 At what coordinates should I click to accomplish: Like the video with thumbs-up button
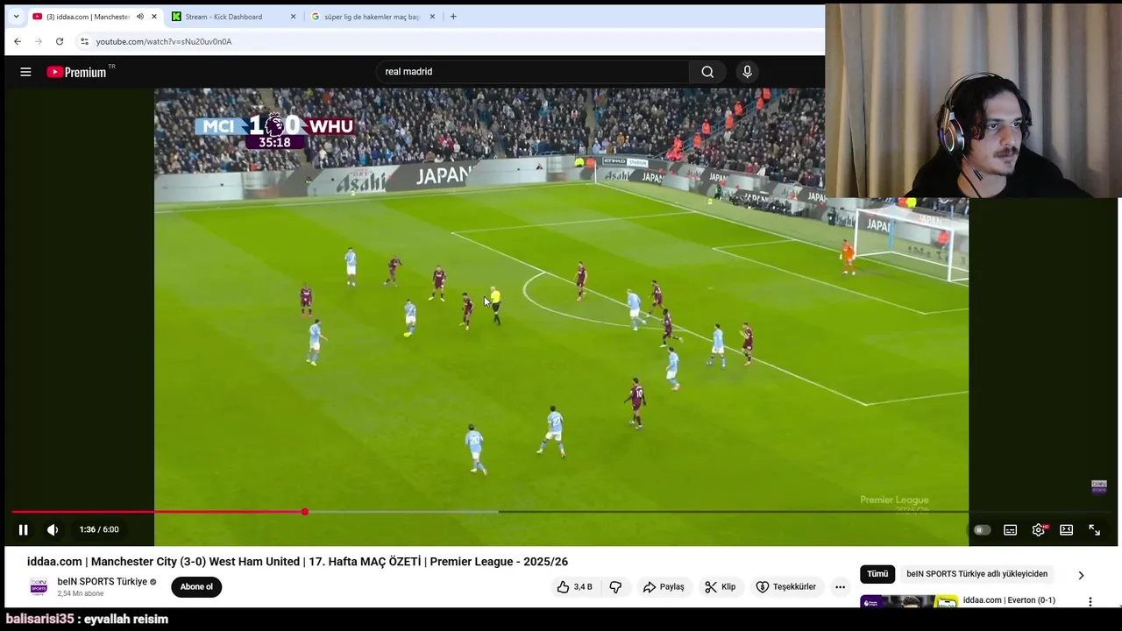click(x=574, y=587)
